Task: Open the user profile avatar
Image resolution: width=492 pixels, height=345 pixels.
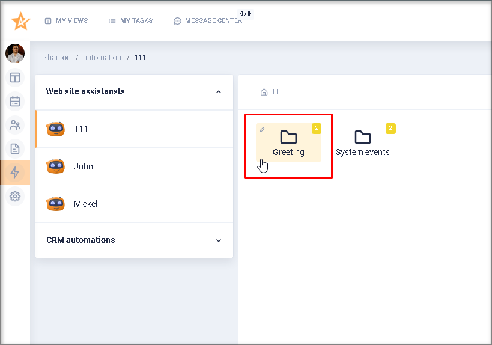Action: click(x=15, y=54)
